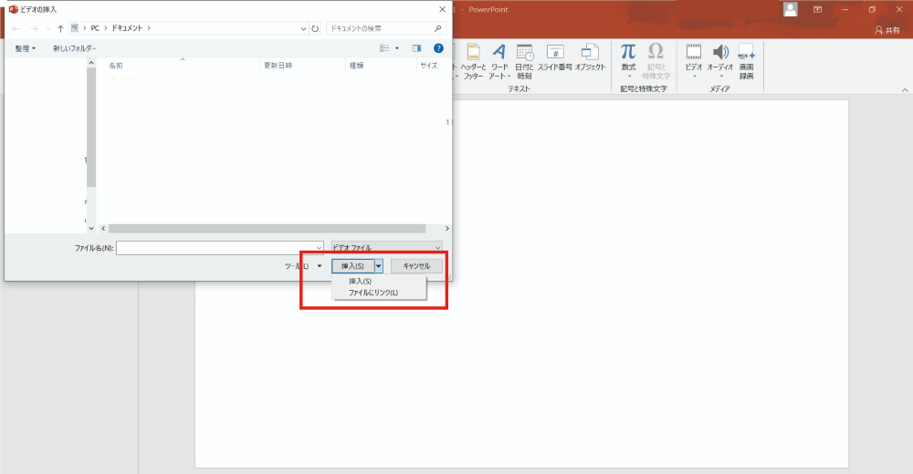Choose ファイルにリンク from the insert menu
The width and height of the screenshot is (913, 474).
pos(373,293)
